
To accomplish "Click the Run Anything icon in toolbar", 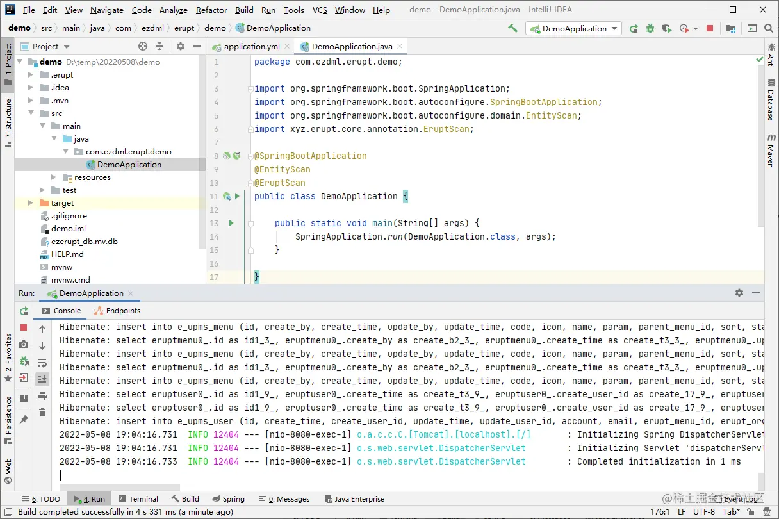I will point(752,28).
